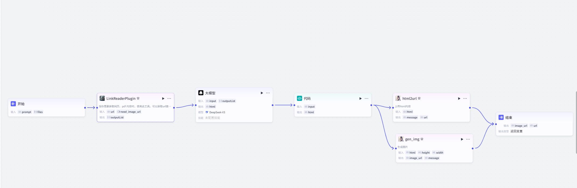Screen dimensions: 577x188
Task: Click the 结束 end node icon
Action: click(501, 118)
